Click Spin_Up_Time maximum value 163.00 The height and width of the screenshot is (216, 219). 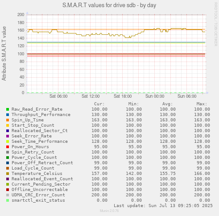tap(202, 120)
